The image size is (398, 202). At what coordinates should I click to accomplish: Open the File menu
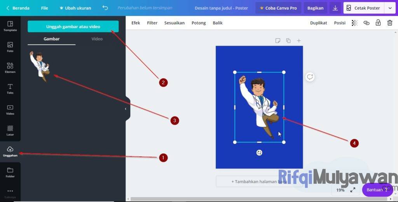click(44, 8)
